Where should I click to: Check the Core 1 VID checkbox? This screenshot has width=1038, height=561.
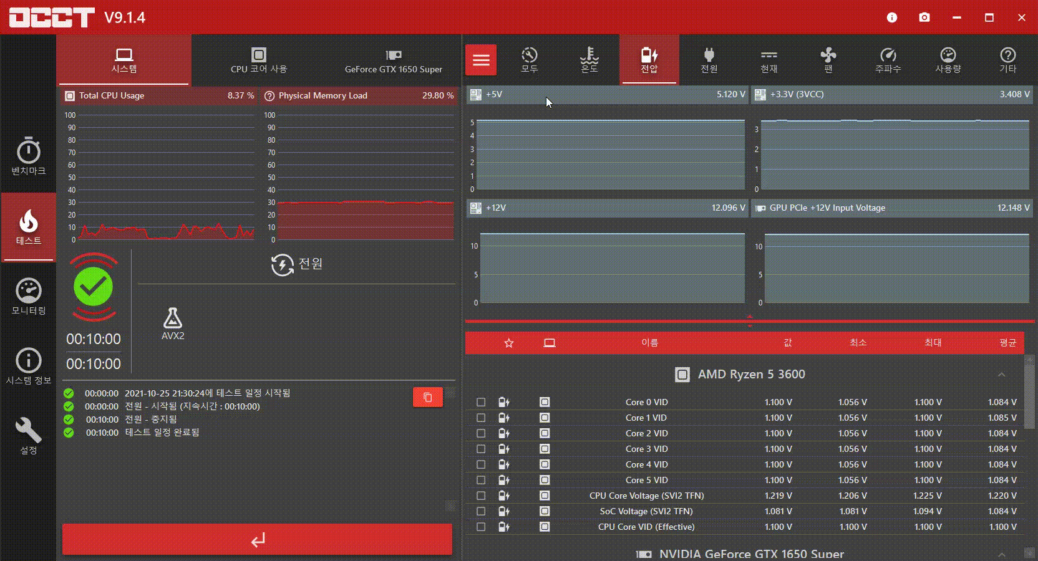click(x=481, y=418)
